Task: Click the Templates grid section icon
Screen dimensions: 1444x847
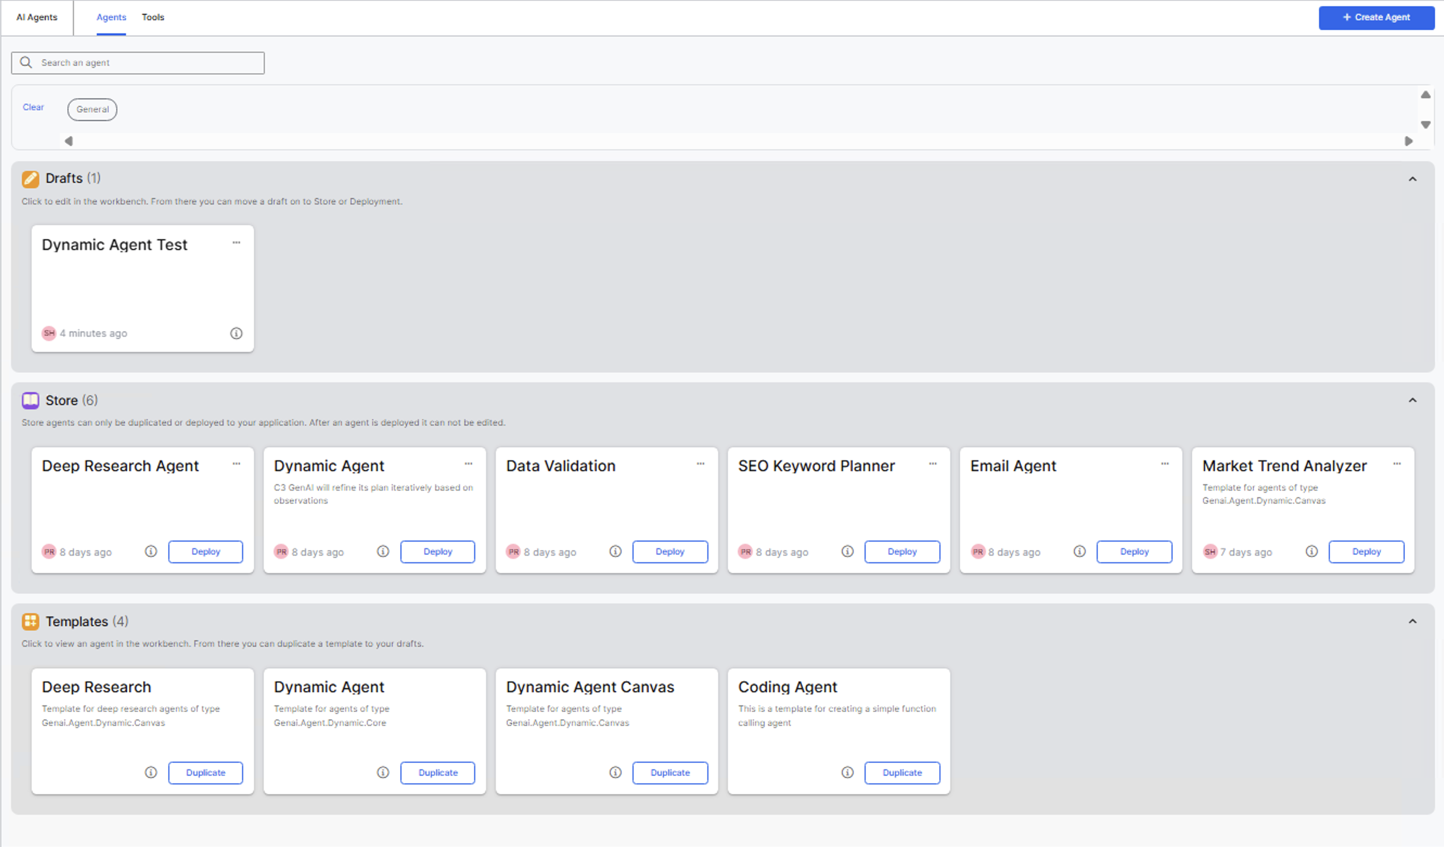Action: (30, 621)
